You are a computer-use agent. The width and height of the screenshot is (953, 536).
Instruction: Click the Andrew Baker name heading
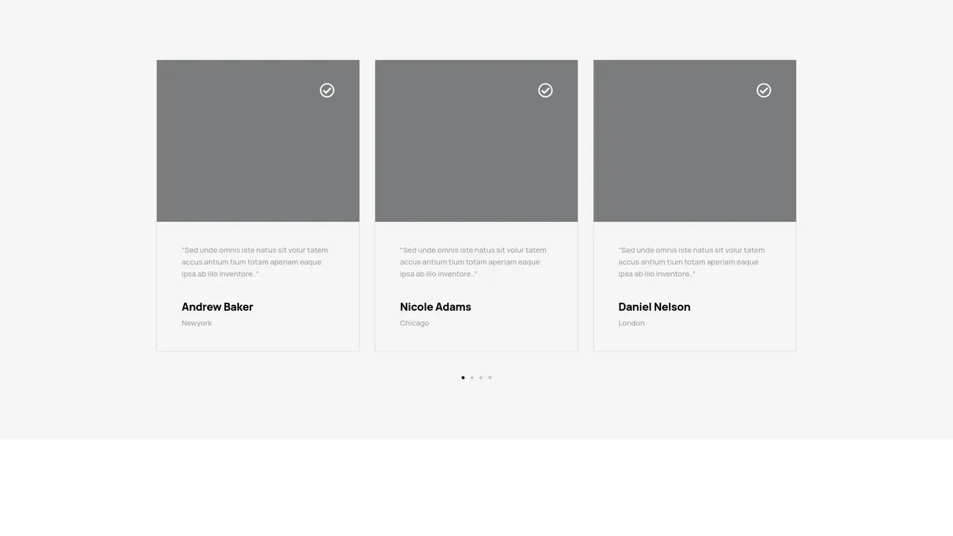coord(217,307)
